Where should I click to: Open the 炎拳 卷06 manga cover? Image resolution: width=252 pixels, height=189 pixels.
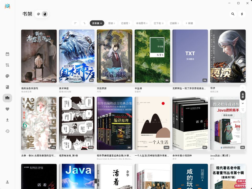click(39, 123)
